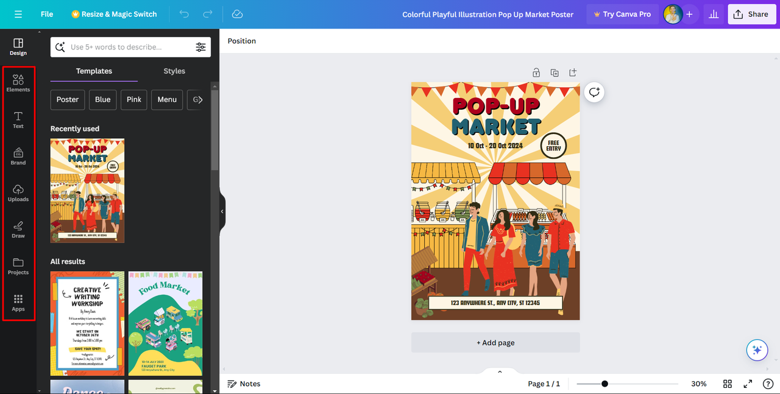
Task: Click the + Add page button
Action: coord(495,343)
